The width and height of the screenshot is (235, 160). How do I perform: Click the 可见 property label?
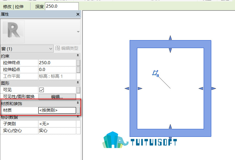[7, 90]
